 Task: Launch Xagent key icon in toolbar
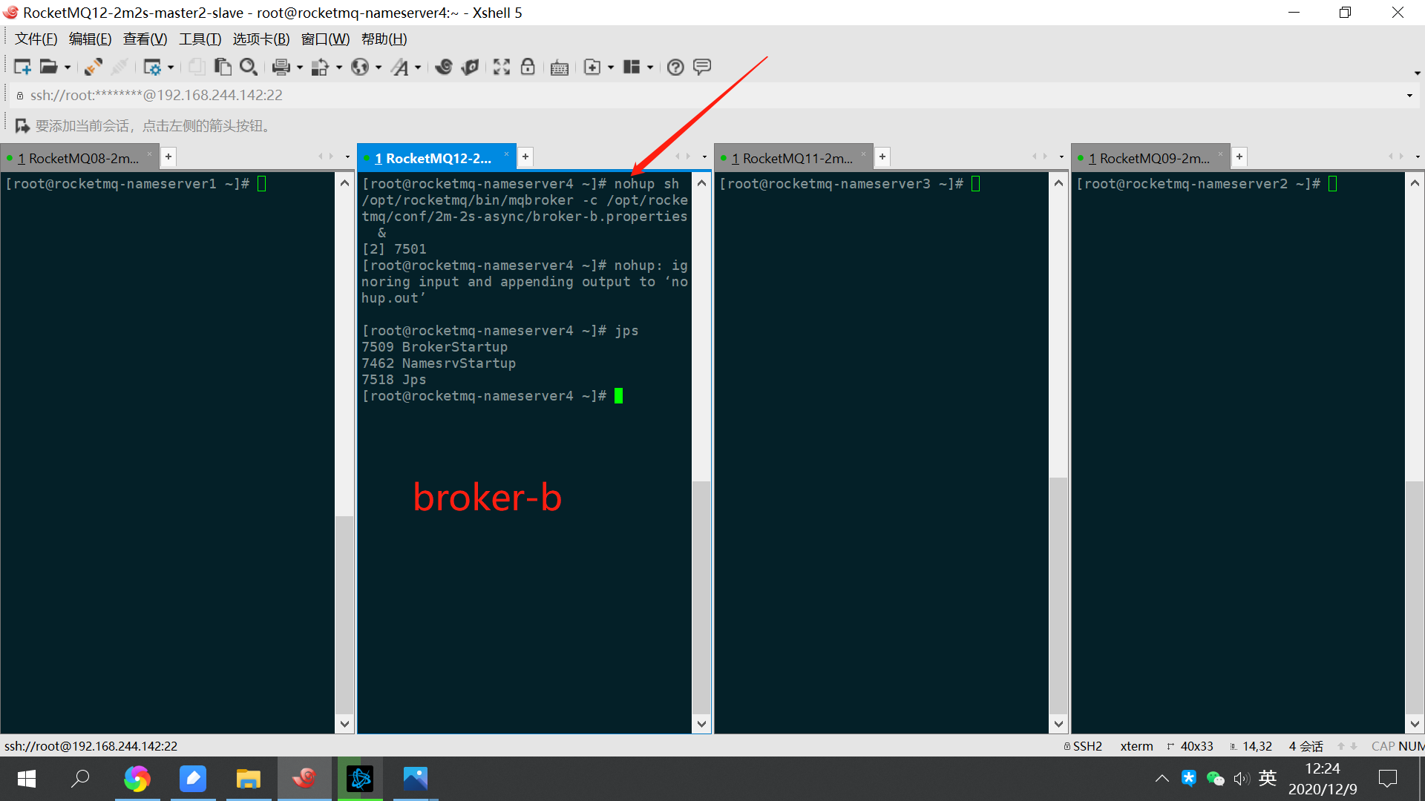coord(470,67)
